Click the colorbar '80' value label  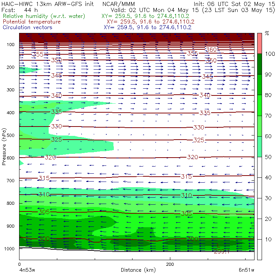pyautogui.click(x=268, y=95)
